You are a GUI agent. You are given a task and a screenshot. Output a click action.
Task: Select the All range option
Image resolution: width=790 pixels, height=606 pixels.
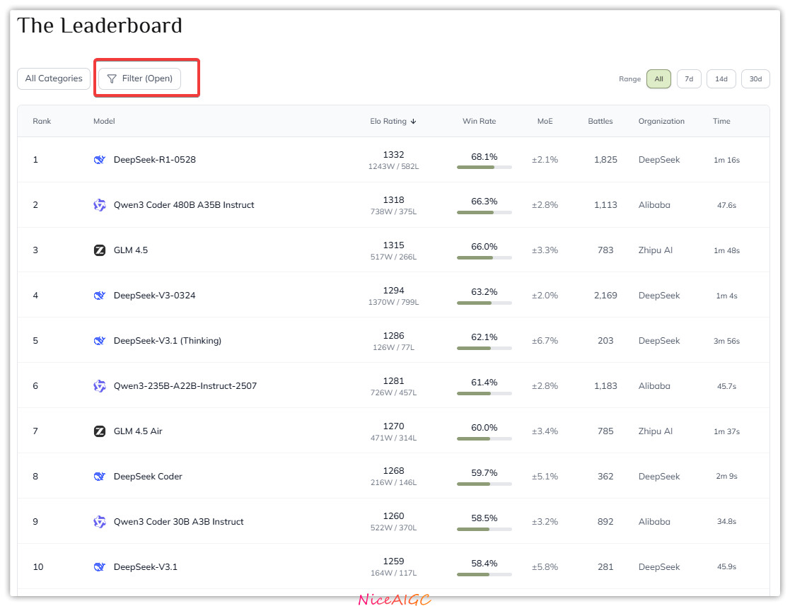658,79
